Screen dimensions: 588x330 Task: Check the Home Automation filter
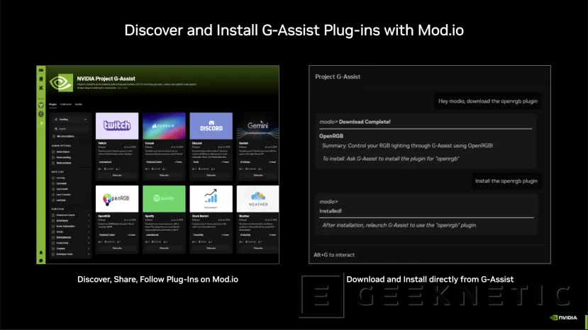pyautogui.click(x=53, y=226)
